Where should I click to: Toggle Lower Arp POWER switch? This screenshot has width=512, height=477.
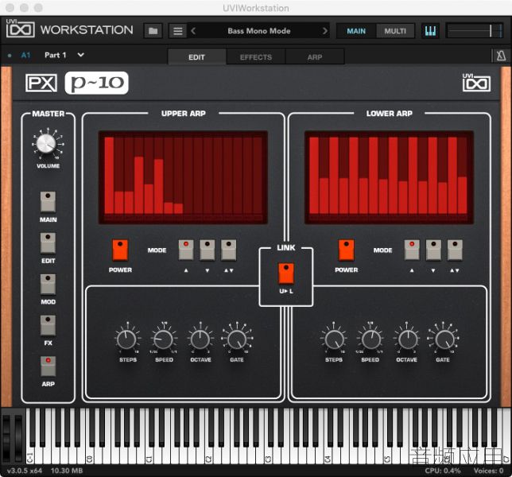347,250
